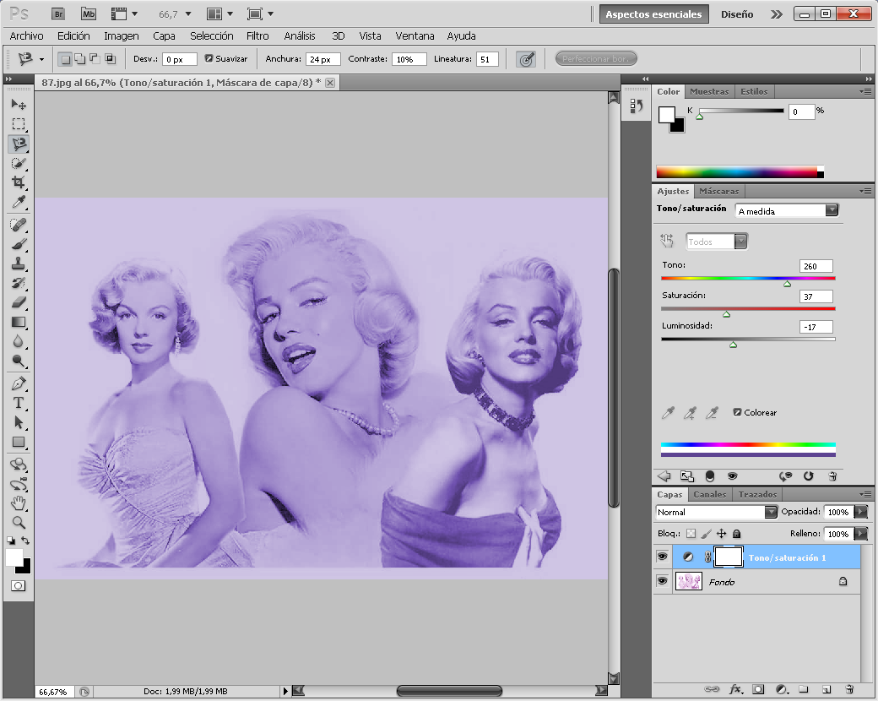Lock transparent pixels in Bloq. row

coord(691,534)
